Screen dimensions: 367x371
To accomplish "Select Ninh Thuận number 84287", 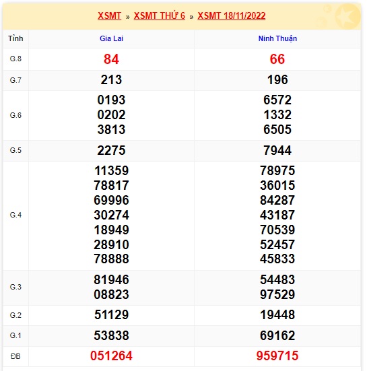I will click(277, 200).
